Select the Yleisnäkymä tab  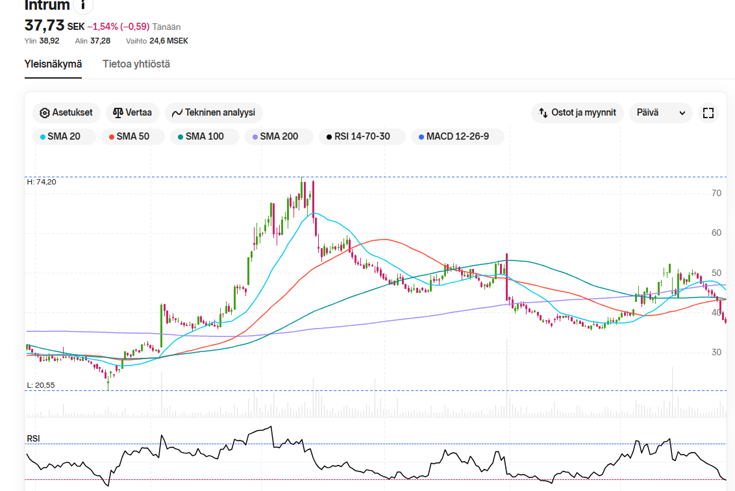coord(53,64)
